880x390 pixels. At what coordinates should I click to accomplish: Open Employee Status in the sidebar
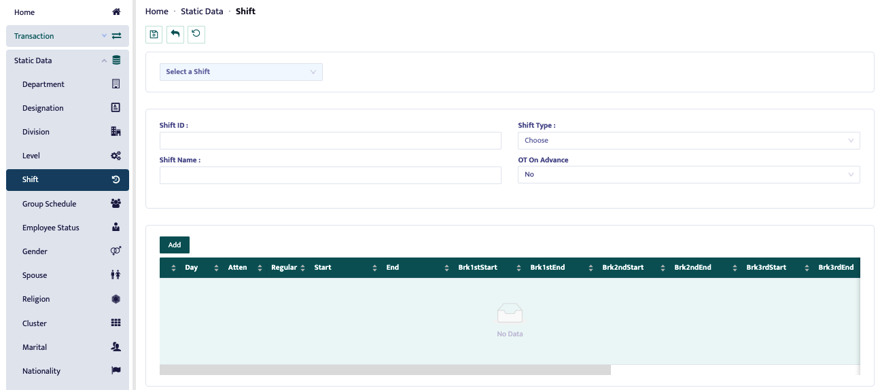51,228
